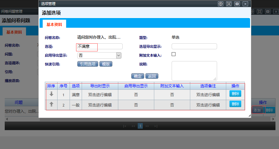Viewport: 279px width, 149px height.
Task: Delete the 满意 option row
Action: (235, 94)
